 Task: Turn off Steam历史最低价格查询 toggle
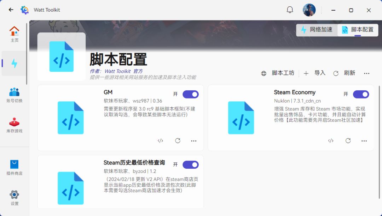[191, 165]
